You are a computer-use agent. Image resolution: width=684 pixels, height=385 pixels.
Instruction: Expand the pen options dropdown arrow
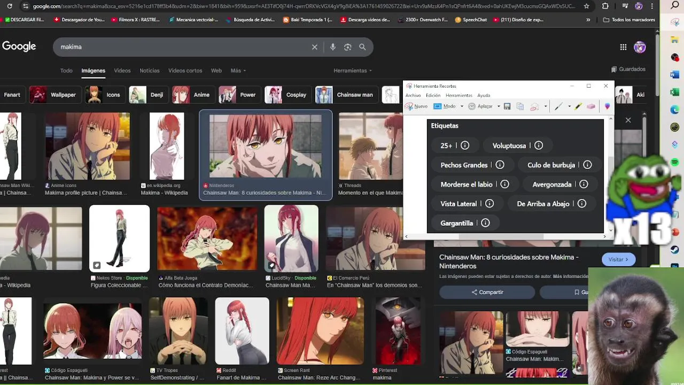click(x=569, y=106)
